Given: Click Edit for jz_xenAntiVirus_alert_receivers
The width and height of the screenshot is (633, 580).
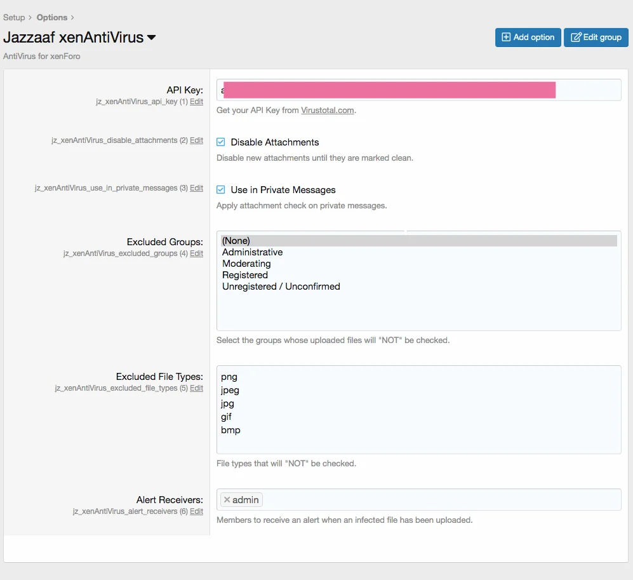Looking at the screenshot, I should 196,511.
